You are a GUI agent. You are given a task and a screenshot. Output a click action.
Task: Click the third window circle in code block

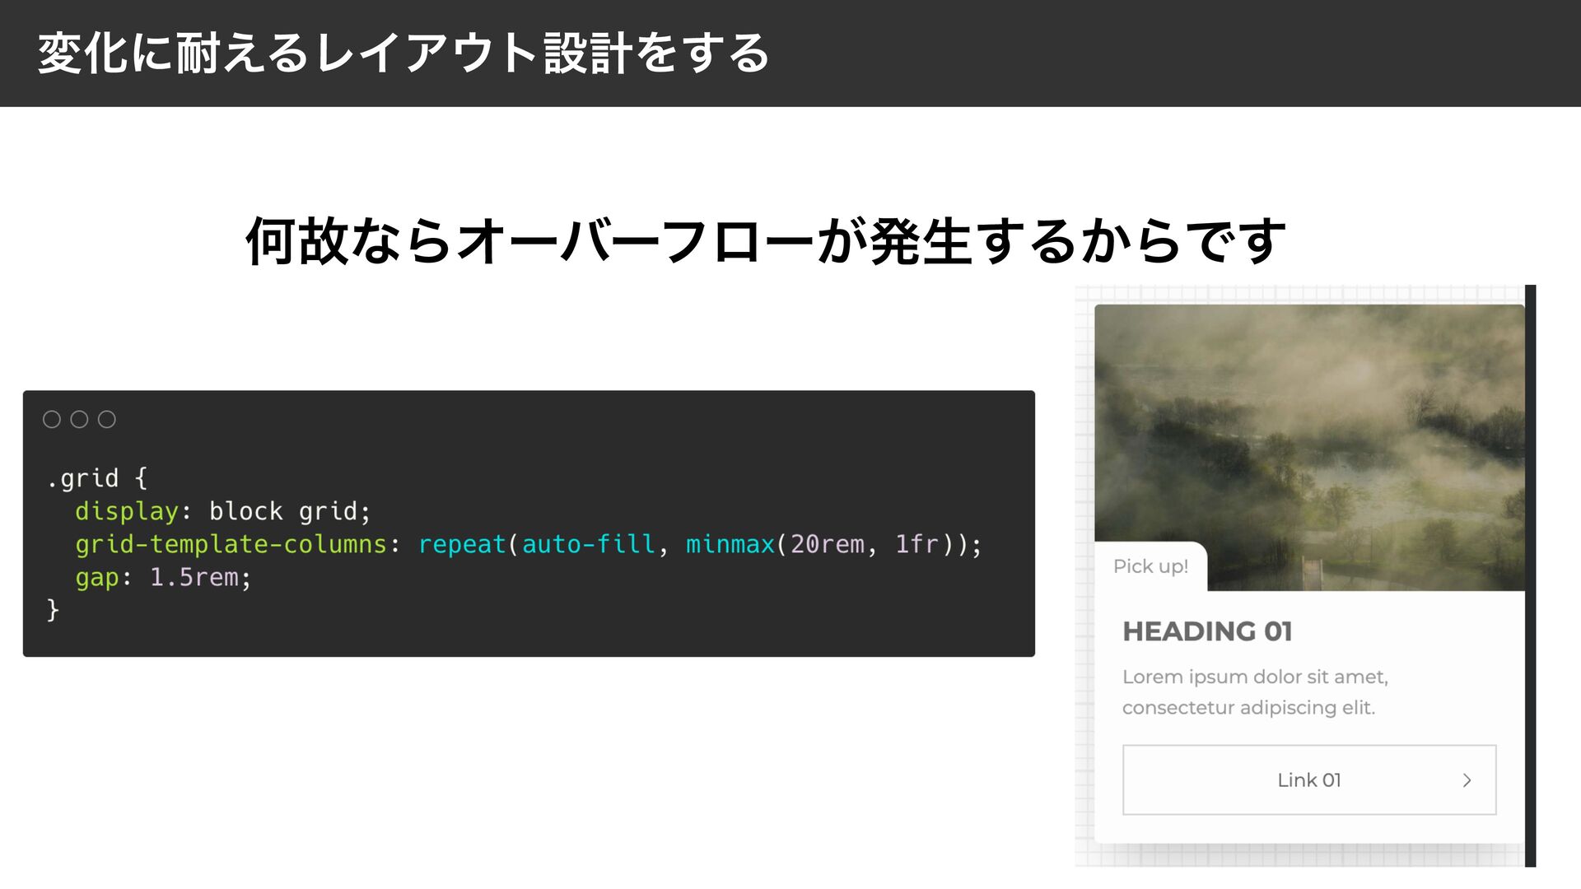pyautogui.click(x=107, y=420)
